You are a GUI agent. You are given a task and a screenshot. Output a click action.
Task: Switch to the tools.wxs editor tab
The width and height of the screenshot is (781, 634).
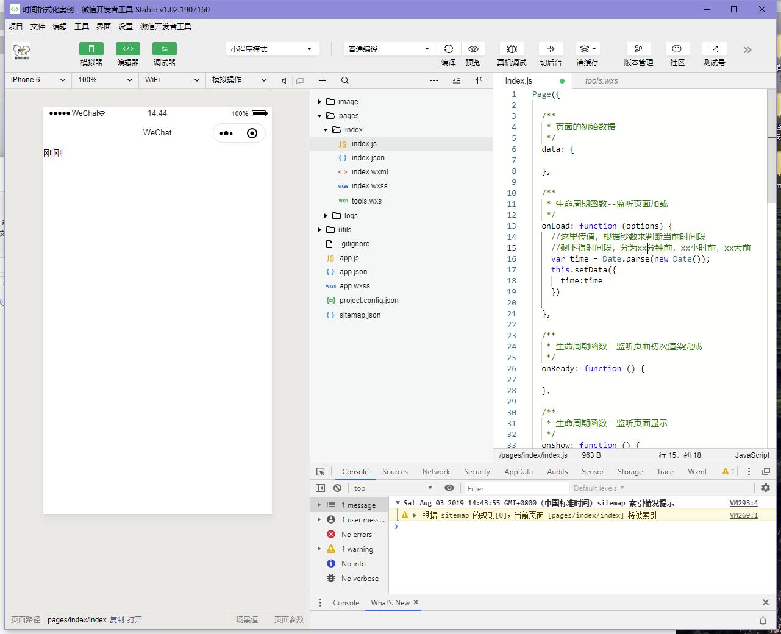tap(601, 80)
